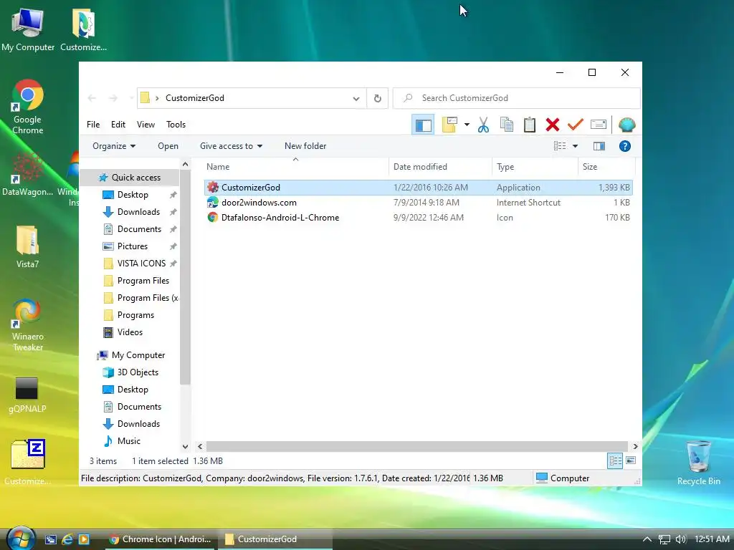Image resolution: width=734 pixels, height=550 pixels.
Task: Open the File menu
Action: [93, 125]
